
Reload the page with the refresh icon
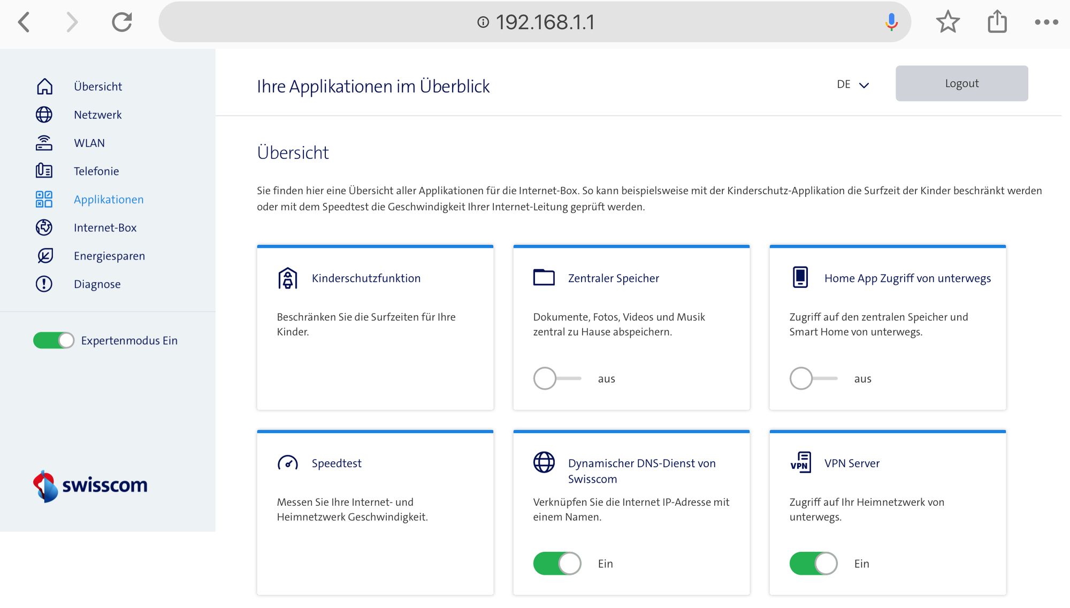(x=121, y=22)
